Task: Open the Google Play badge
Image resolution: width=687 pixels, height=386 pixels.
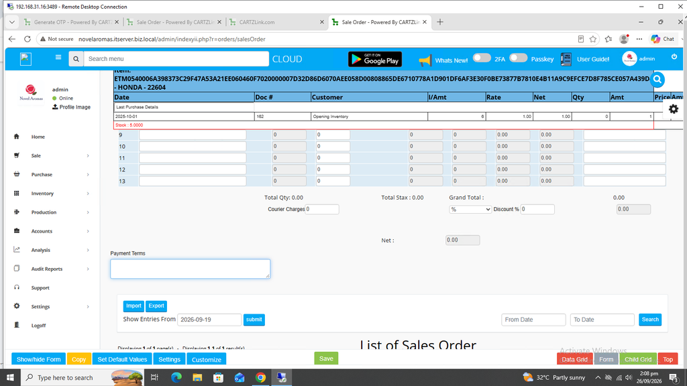Action: [375, 59]
